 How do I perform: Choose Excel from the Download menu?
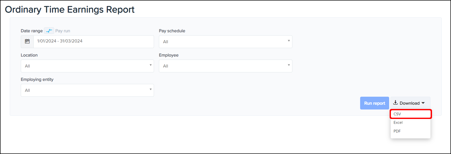pos(398,123)
